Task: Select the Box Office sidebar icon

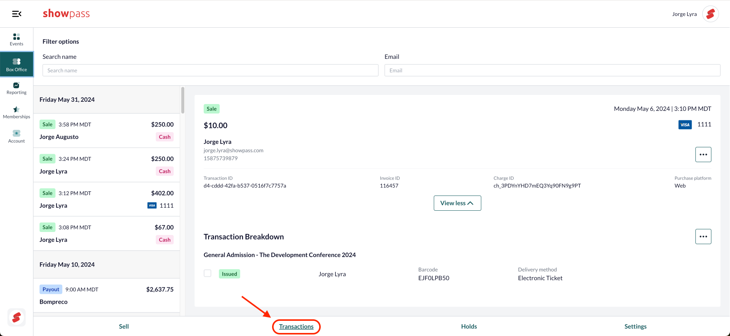Action: click(x=16, y=65)
